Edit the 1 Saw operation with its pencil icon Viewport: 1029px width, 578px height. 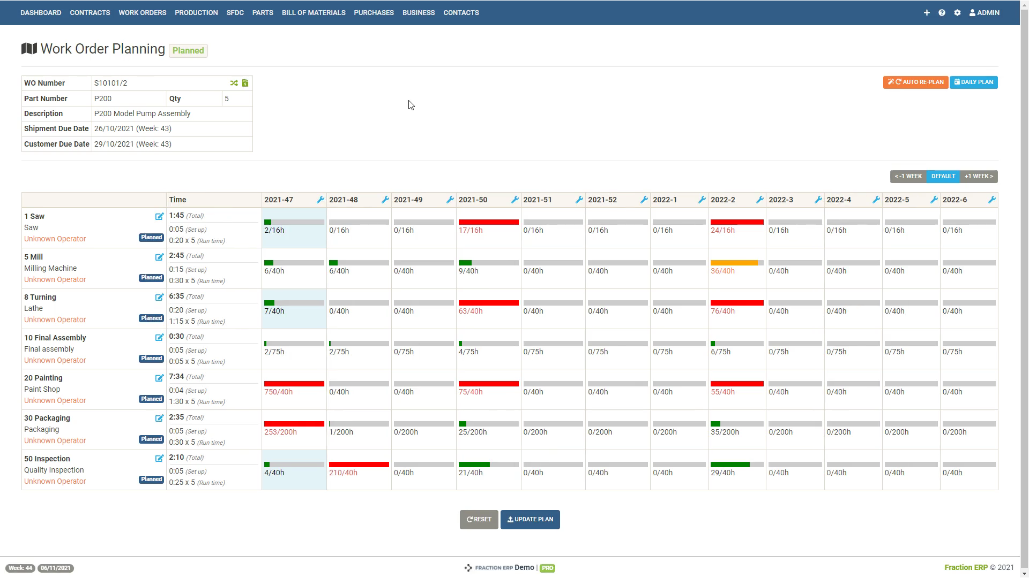(159, 217)
